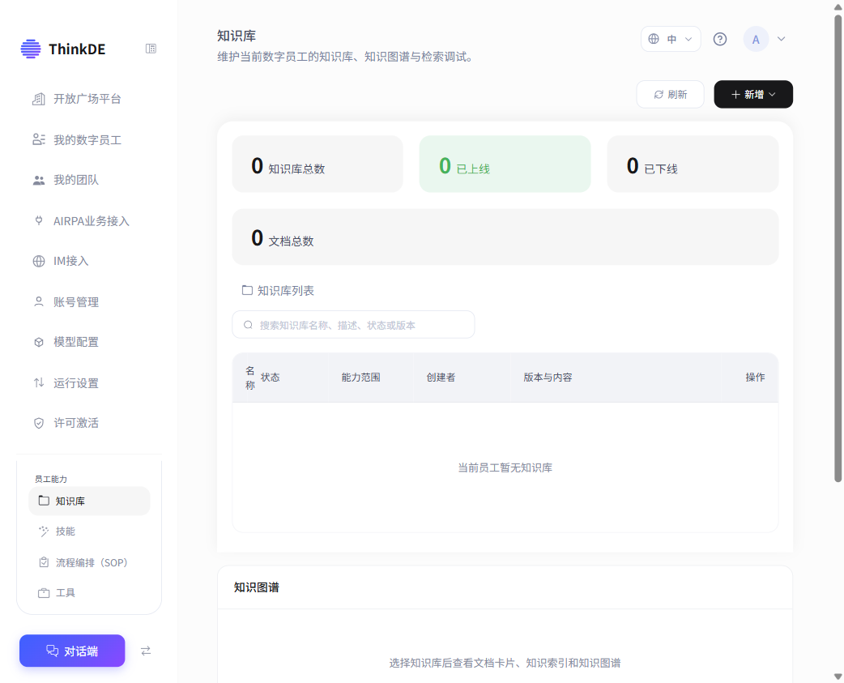Open 开放广场平台 menu item
The image size is (844, 683).
click(89, 99)
